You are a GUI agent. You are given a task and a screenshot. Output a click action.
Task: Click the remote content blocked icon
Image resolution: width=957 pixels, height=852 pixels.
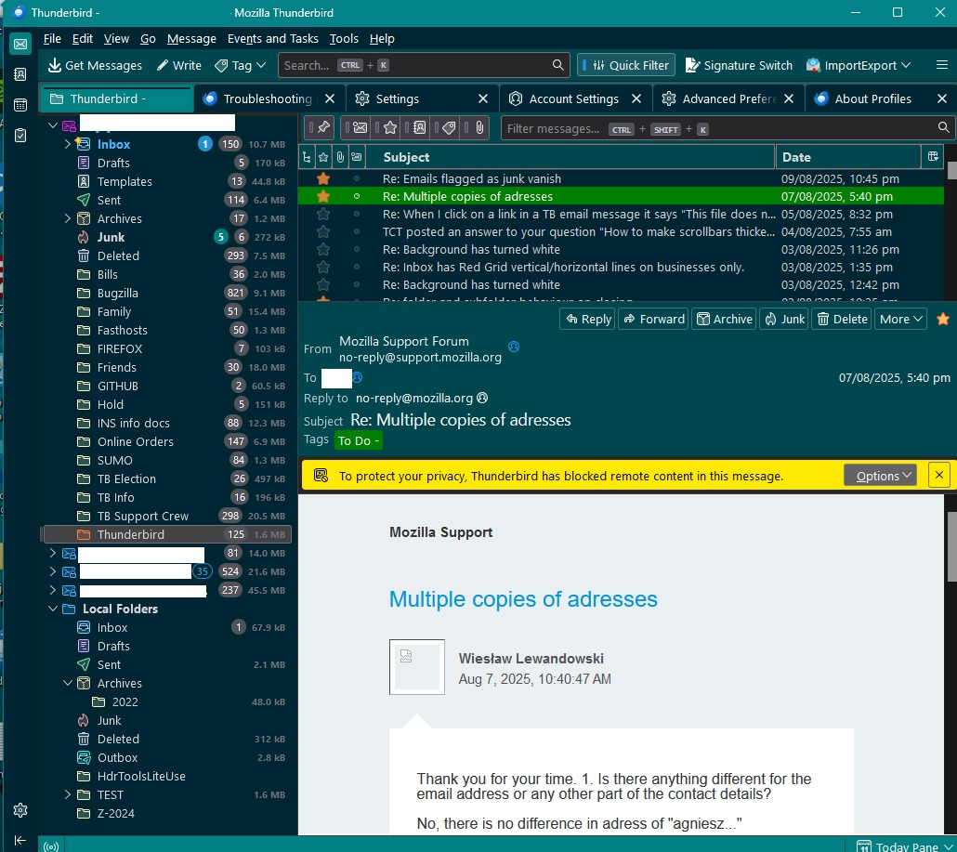[x=321, y=476]
